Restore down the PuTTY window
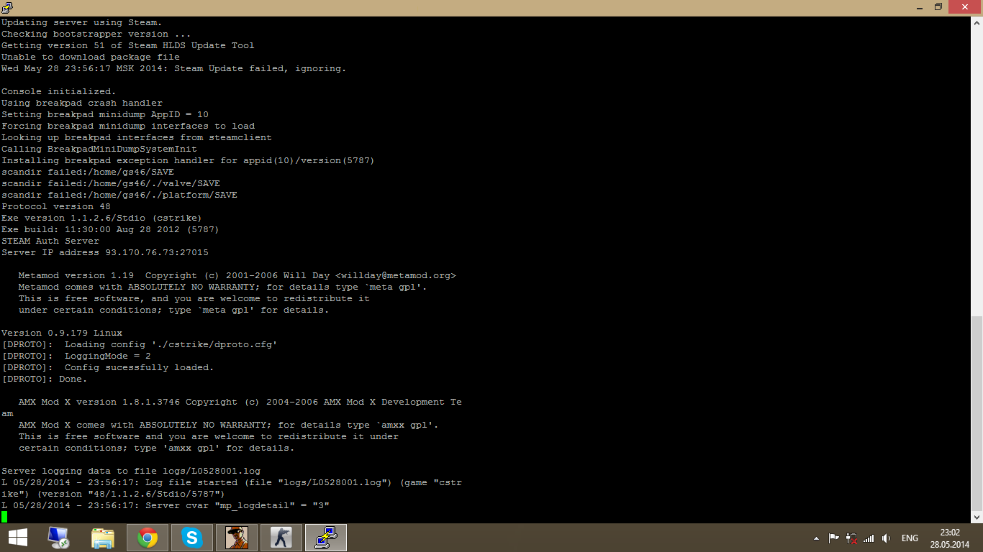This screenshot has height=552, width=983. pyautogui.click(x=938, y=6)
